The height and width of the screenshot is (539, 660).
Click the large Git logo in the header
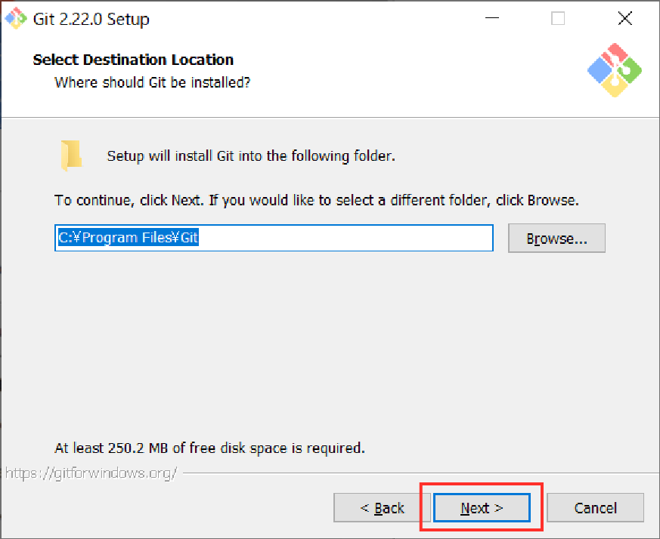614,69
